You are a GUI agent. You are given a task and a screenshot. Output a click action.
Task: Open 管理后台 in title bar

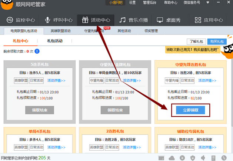150,2
